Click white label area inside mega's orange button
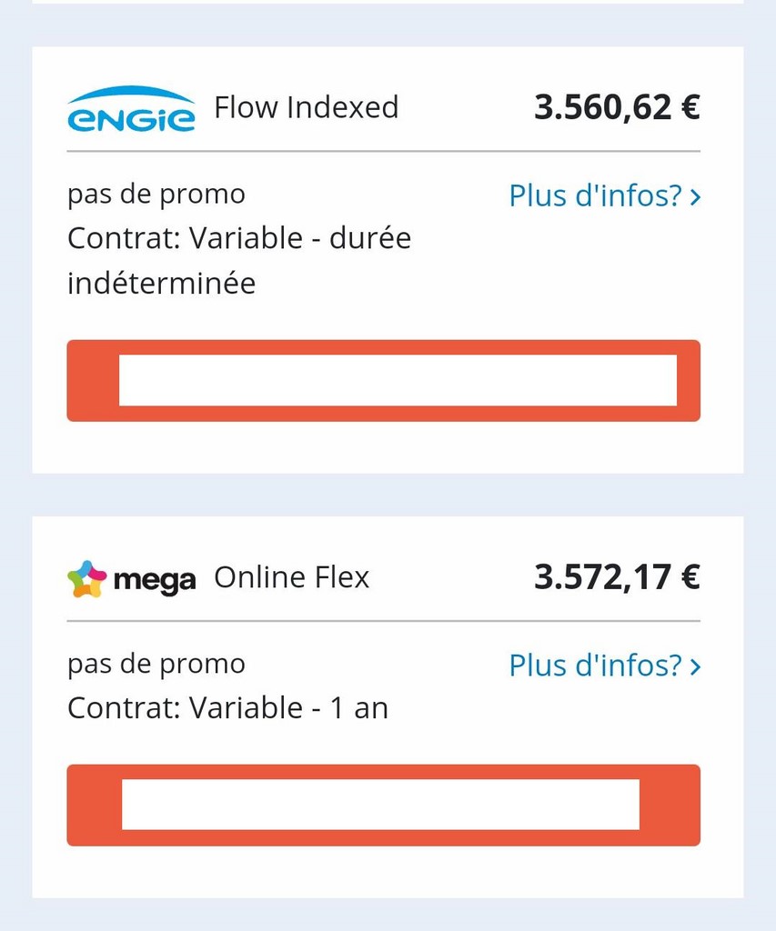 pyautogui.click(x=381, y=805)
